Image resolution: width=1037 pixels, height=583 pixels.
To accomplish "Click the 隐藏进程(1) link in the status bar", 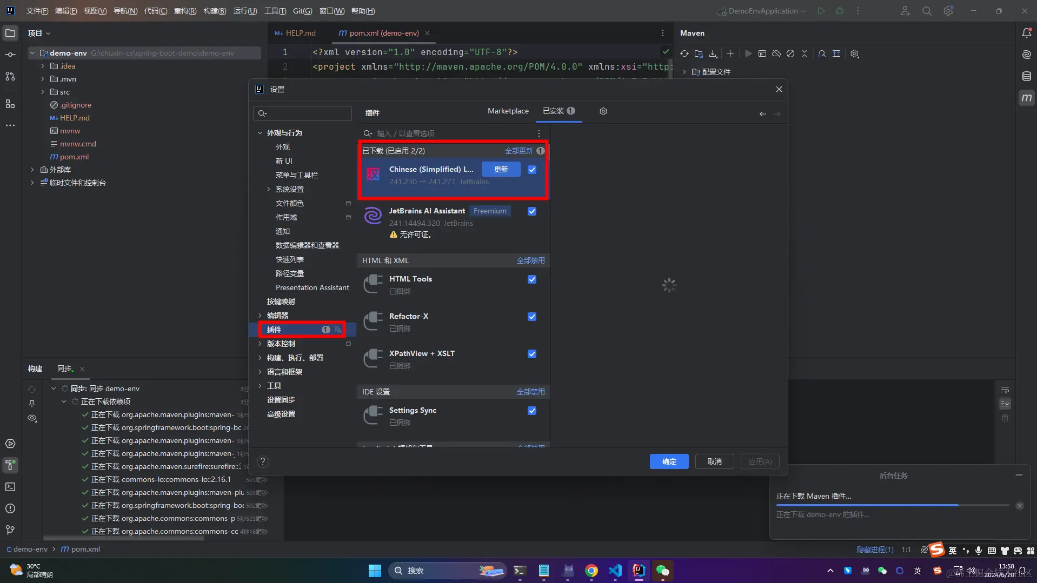I will point(875,550).
